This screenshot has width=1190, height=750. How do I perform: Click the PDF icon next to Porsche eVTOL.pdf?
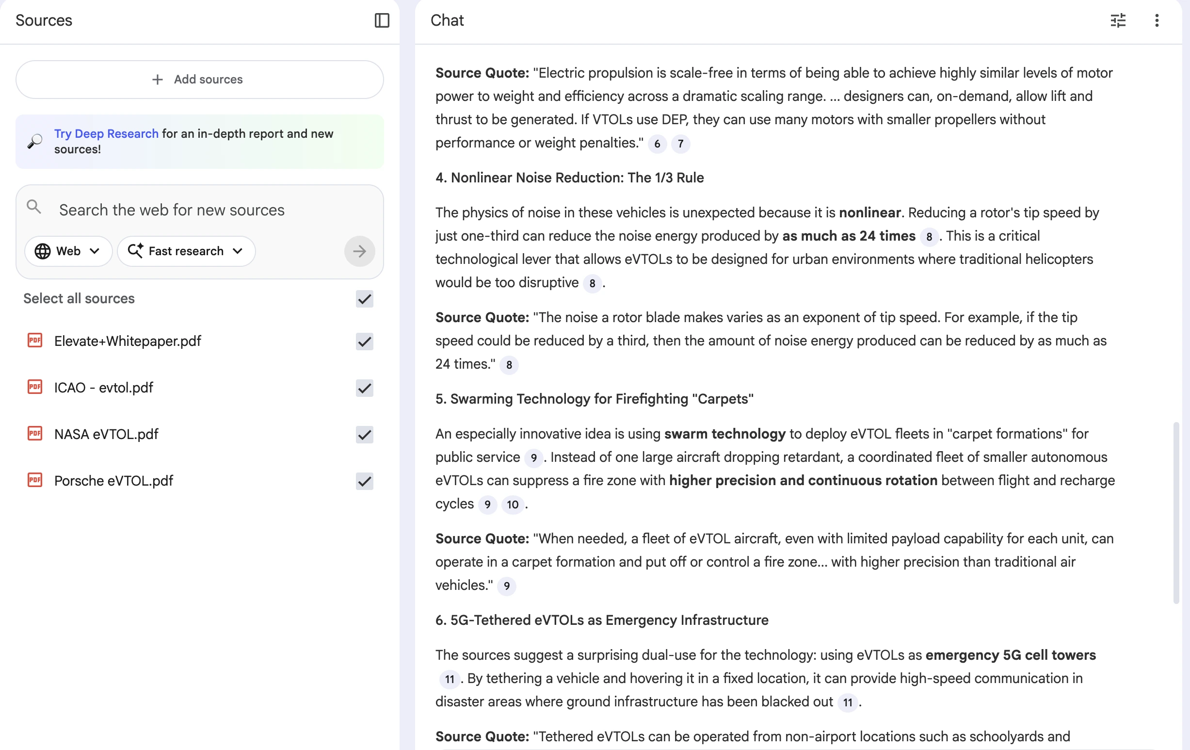(34, 481)
